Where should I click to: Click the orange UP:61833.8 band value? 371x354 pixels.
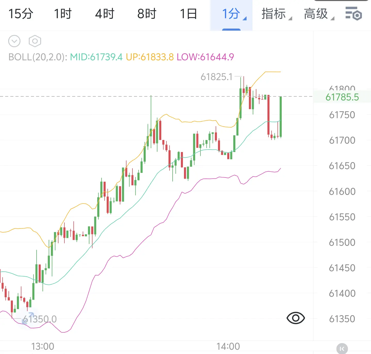tap(150, 57)
